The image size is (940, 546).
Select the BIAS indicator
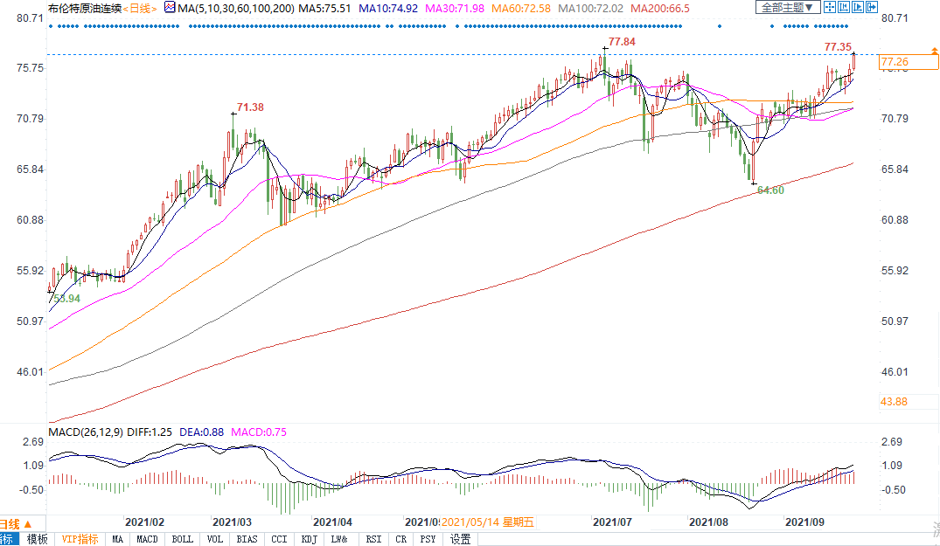tap(247, 539)
